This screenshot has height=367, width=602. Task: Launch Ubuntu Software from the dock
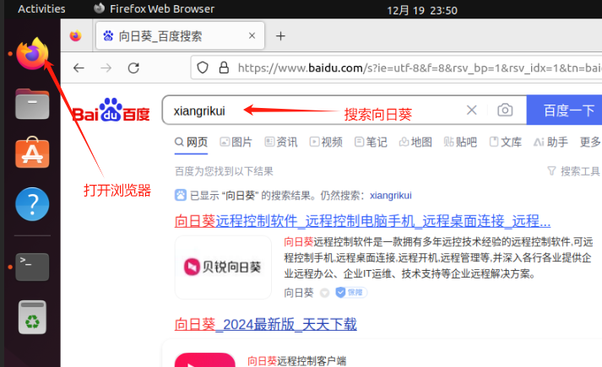(32, 152)
